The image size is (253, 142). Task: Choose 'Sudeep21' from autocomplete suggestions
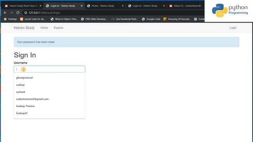[49, 113]
